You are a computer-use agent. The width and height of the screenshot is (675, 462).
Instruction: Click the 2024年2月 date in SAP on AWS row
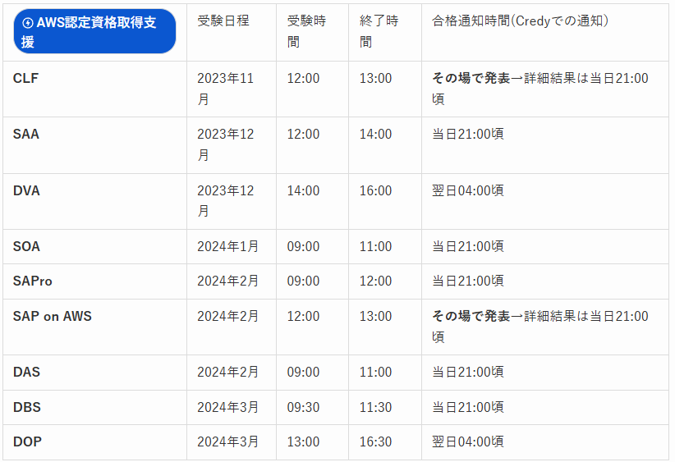coord(227,316)
